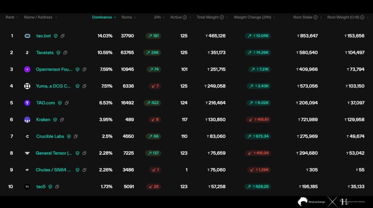Click weight change badge 673.34

pyautogui.click(x=258, y=136)
